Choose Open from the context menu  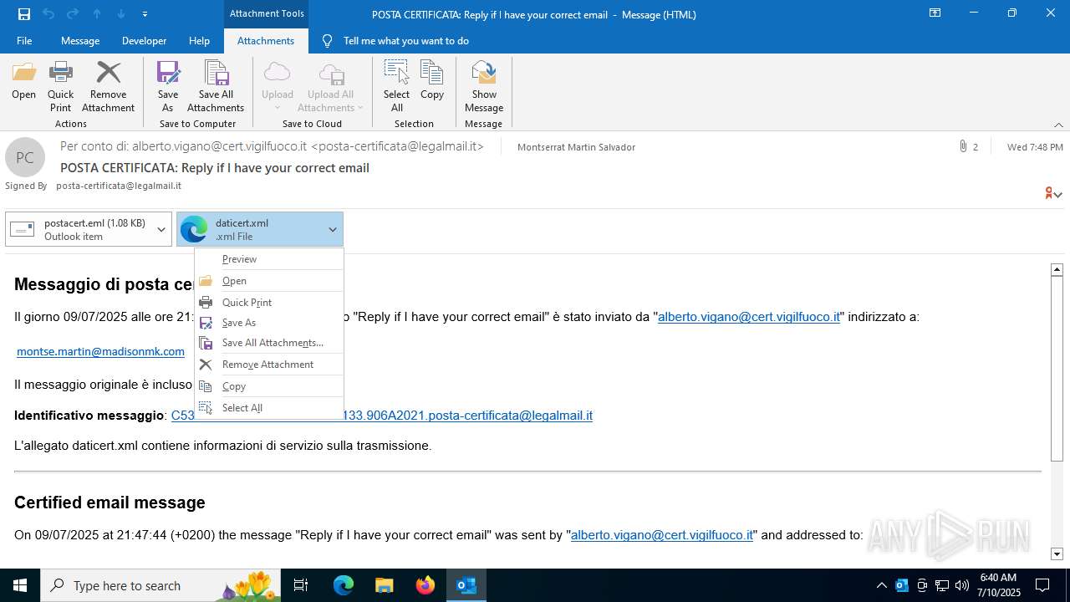click(269, 281)
